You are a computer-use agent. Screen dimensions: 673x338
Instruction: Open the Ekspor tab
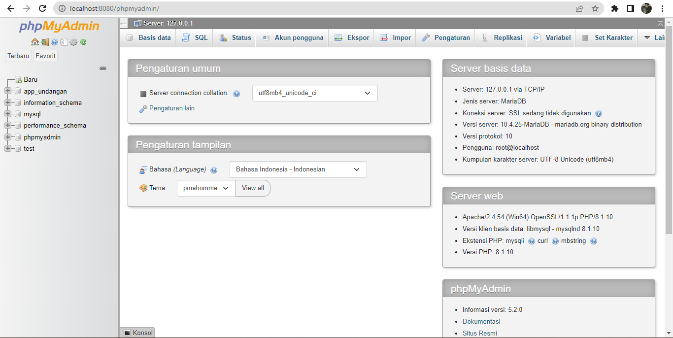pos(352,38)
